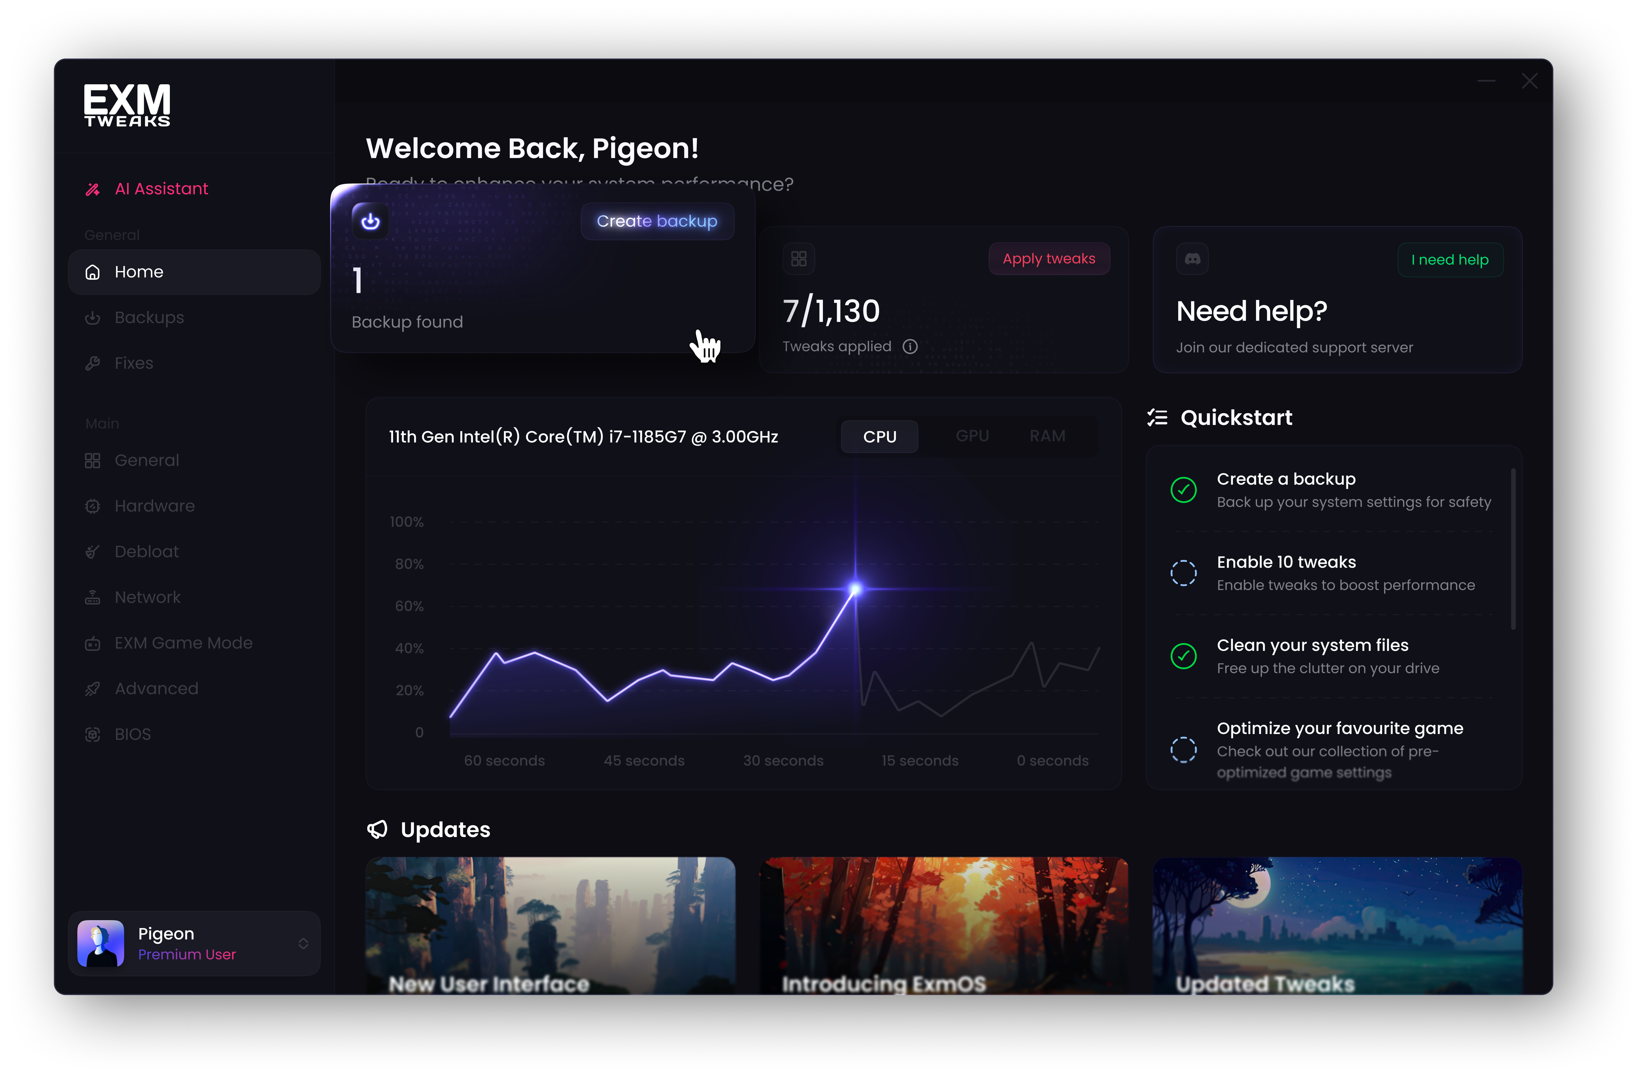Click the backup icon in Backup found card
Viewport: 1640px width, 1077px height.
[370, 221]
